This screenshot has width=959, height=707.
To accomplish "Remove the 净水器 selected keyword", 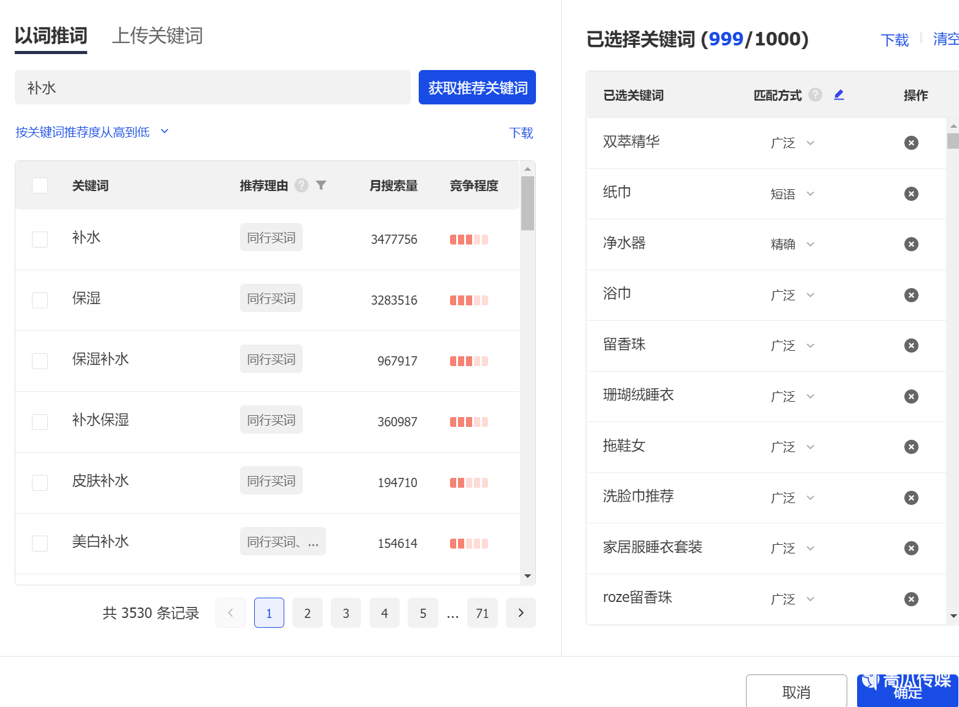I will [911, 244].
